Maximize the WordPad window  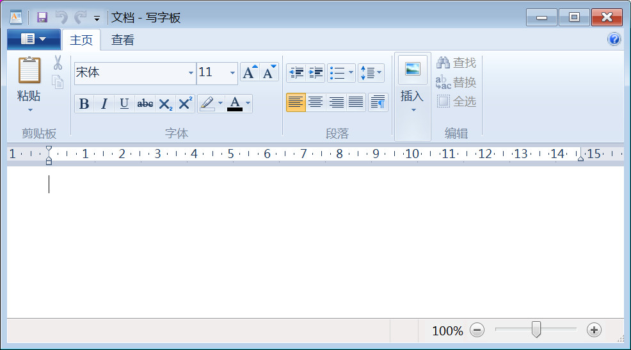coord(574,17)
